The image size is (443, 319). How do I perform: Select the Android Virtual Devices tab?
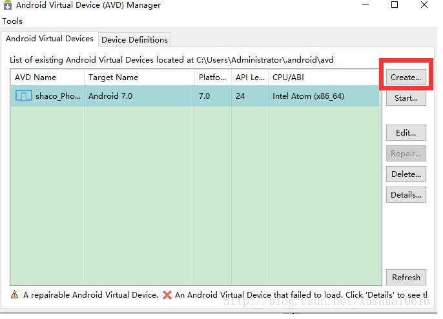tap(50, 39)
